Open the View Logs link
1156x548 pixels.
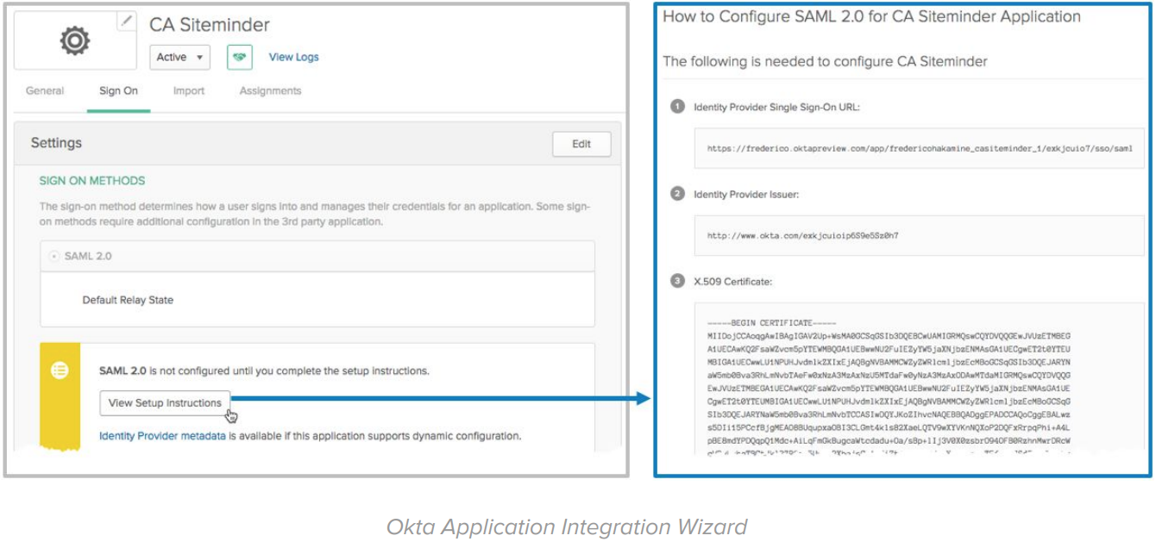[293, 57]
